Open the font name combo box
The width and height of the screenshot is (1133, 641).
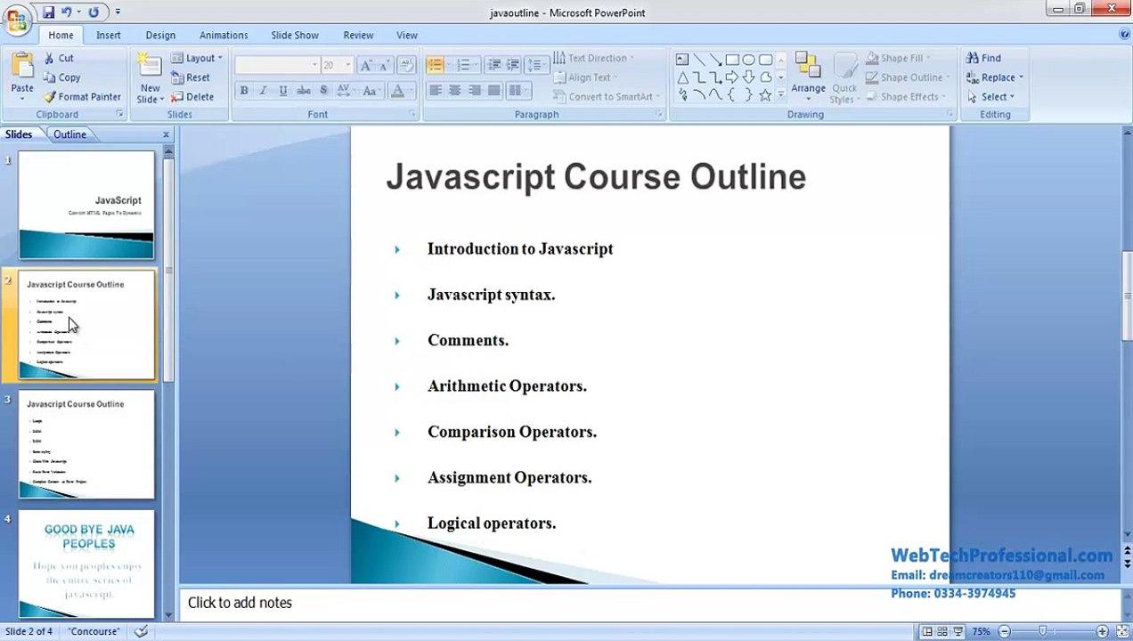click(x=277, y=65)
